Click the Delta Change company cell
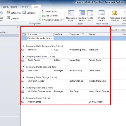This screenshot has height=126, width=126. pos(76,81)
